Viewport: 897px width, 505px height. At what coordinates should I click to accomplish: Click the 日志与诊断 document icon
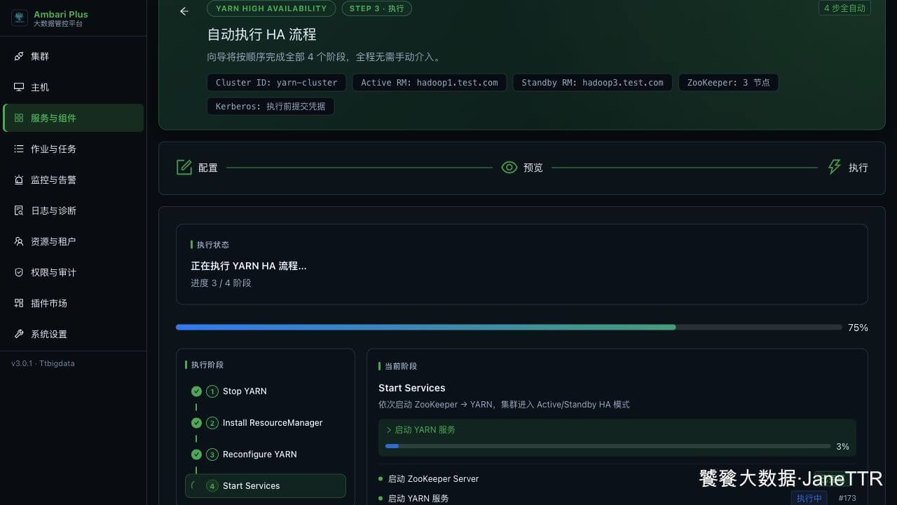(19, 210)
